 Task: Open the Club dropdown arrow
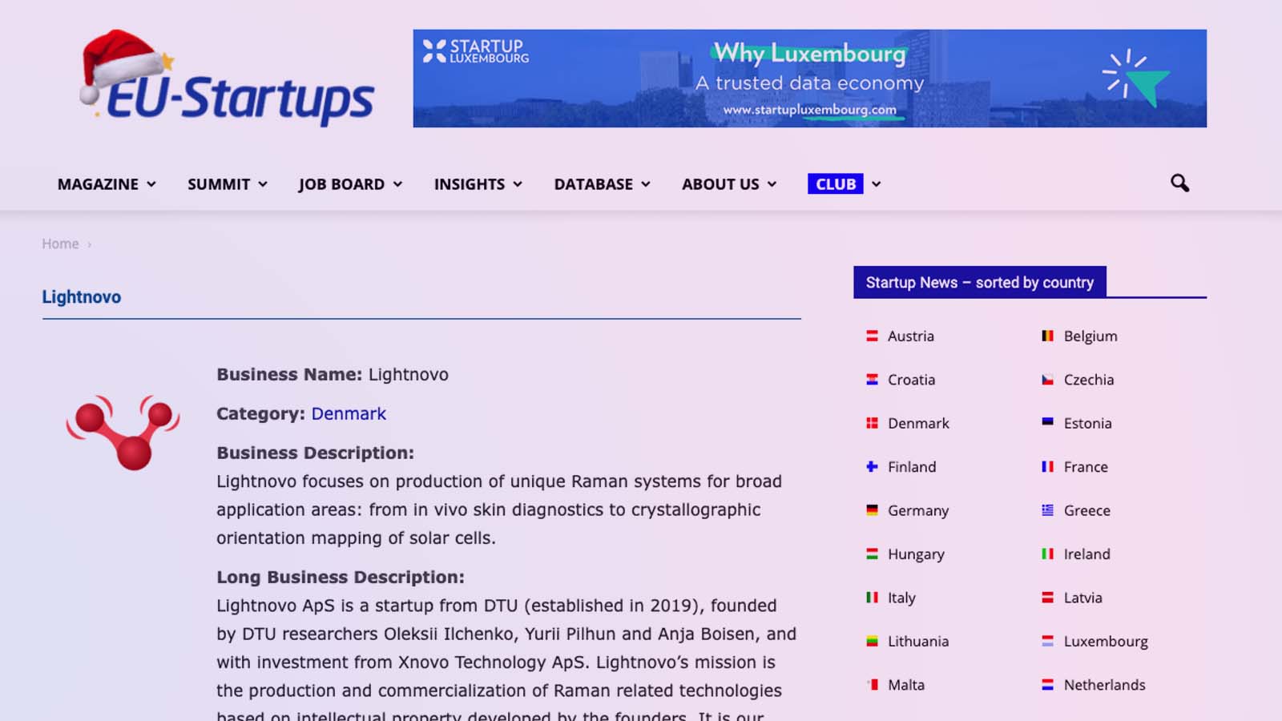pos(877,184)
